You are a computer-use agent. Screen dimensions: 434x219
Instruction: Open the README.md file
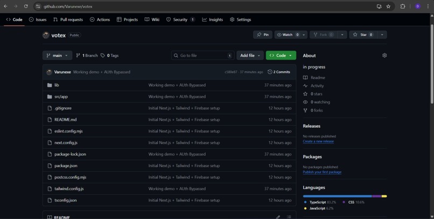pyautogui.click(x=65, y=120)
